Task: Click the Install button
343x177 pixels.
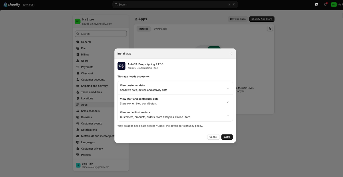Action: pos(227,137)
